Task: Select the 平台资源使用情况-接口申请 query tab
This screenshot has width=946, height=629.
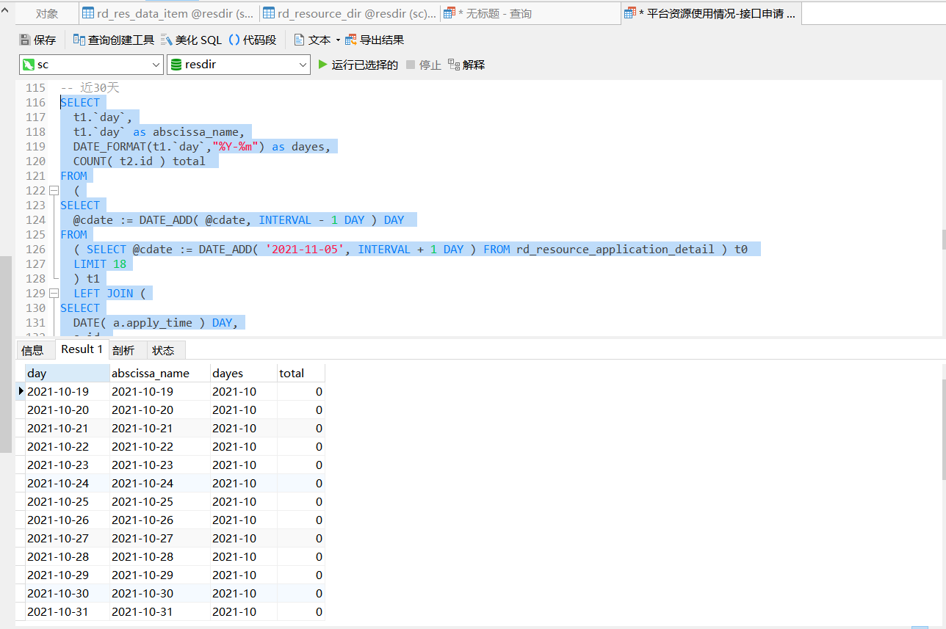Action: (x=711, y=13)
